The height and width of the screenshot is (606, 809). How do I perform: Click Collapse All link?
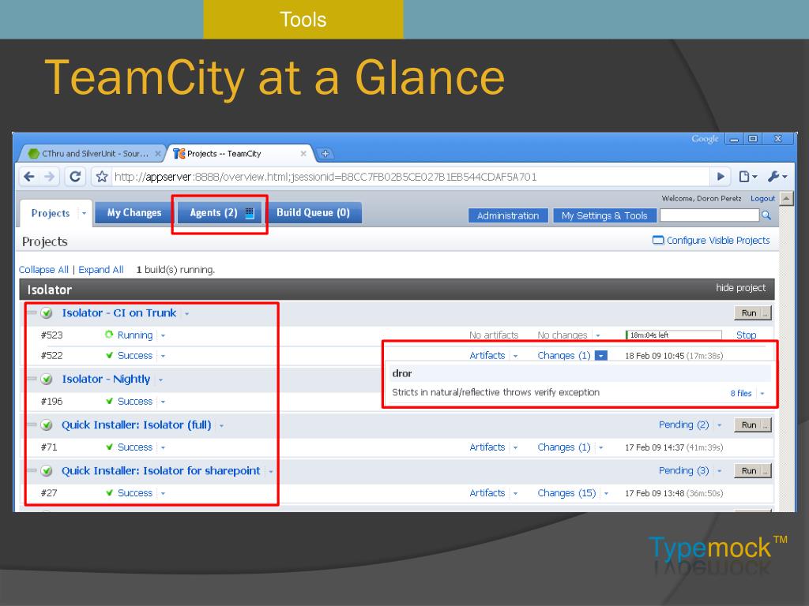(x=43, y=270)
